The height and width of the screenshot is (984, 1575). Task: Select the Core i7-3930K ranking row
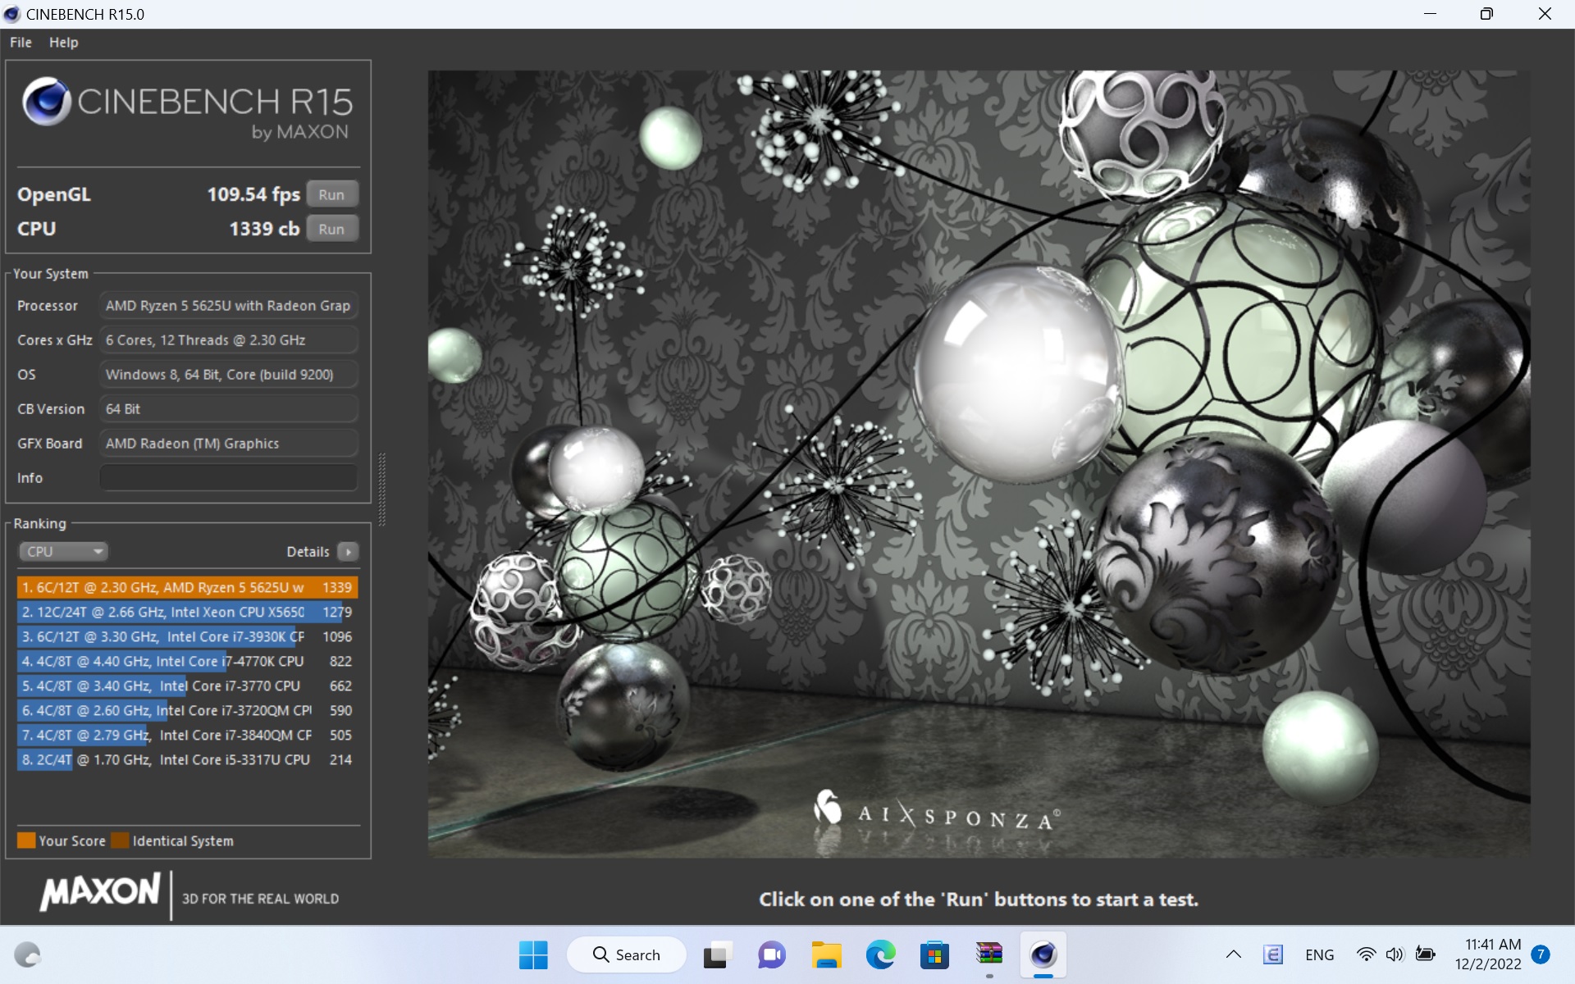click(x=187, y=636)
